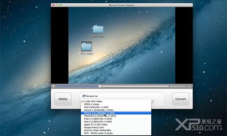Zoom the window with the green button
The height and width of the screenshot is (136, 227).
61,5
